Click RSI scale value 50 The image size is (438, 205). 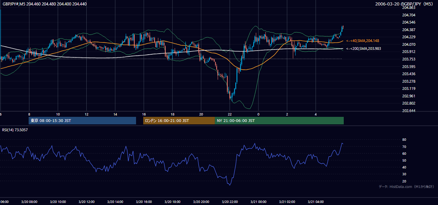tap(404, 160)
